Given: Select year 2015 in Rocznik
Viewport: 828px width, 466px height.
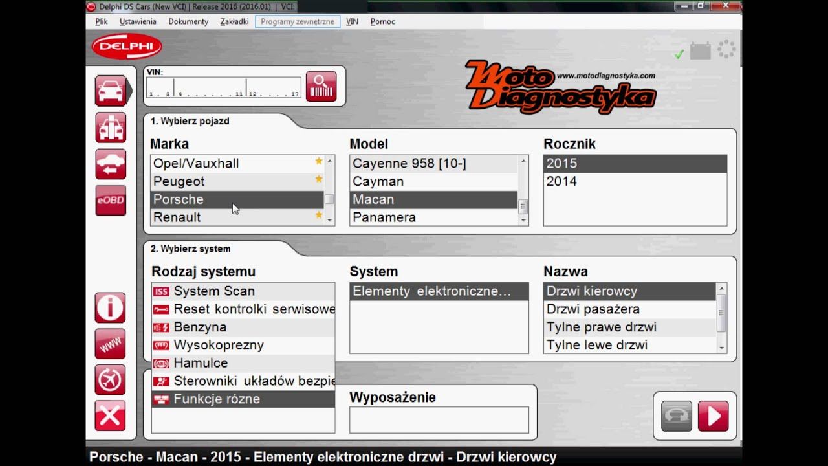Looking at the screenshot, I should pyautogui.click(x=635, y=163).
